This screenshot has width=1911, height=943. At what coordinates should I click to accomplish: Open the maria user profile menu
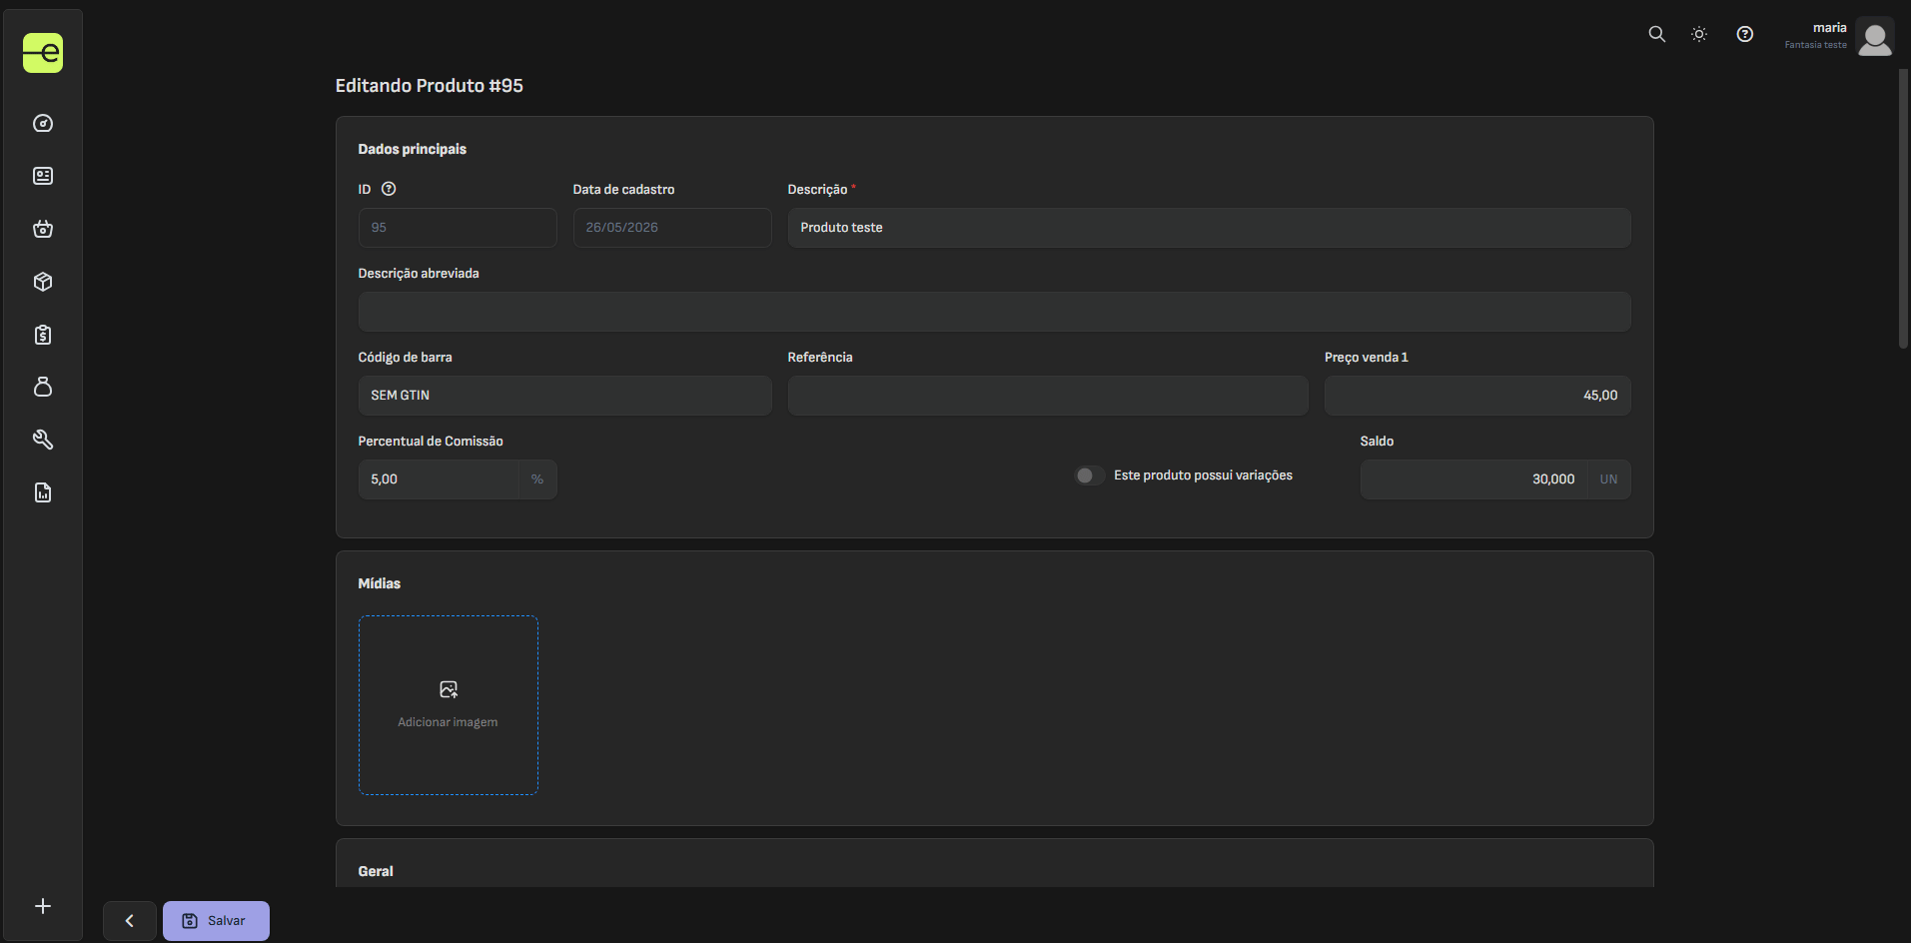(1839, 36)
